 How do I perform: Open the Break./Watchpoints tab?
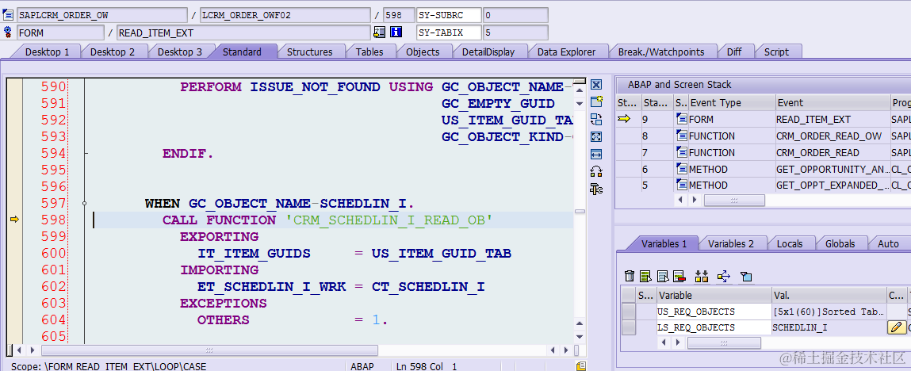coord(661,52)
